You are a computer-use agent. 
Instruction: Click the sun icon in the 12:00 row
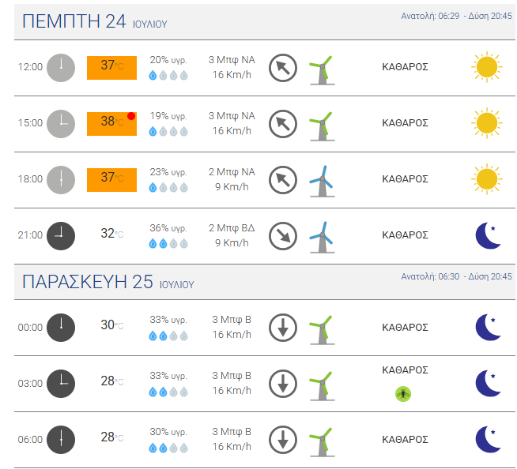click(x=487, y=67)
